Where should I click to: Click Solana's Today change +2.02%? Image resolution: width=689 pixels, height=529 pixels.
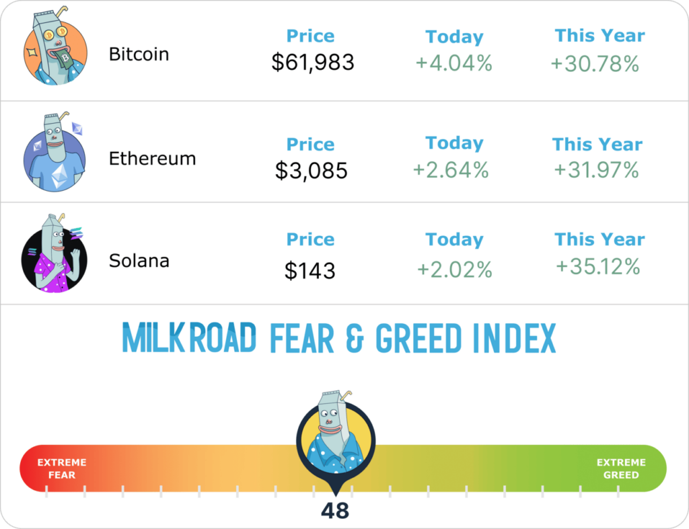point(455,270)
